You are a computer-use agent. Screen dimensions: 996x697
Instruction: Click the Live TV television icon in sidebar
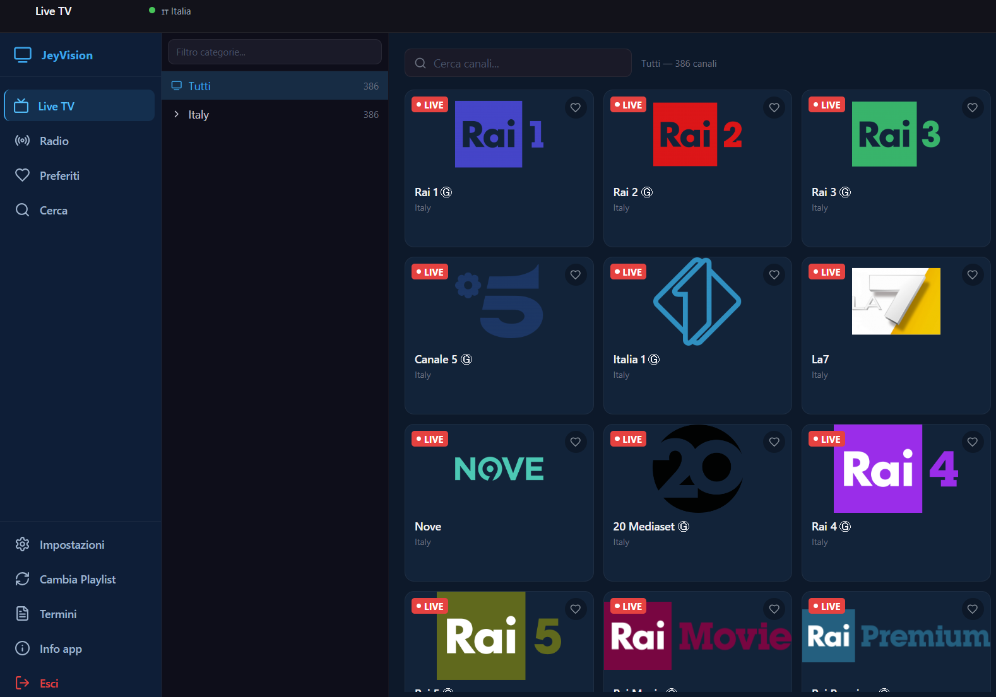click(x=21, y=106)
